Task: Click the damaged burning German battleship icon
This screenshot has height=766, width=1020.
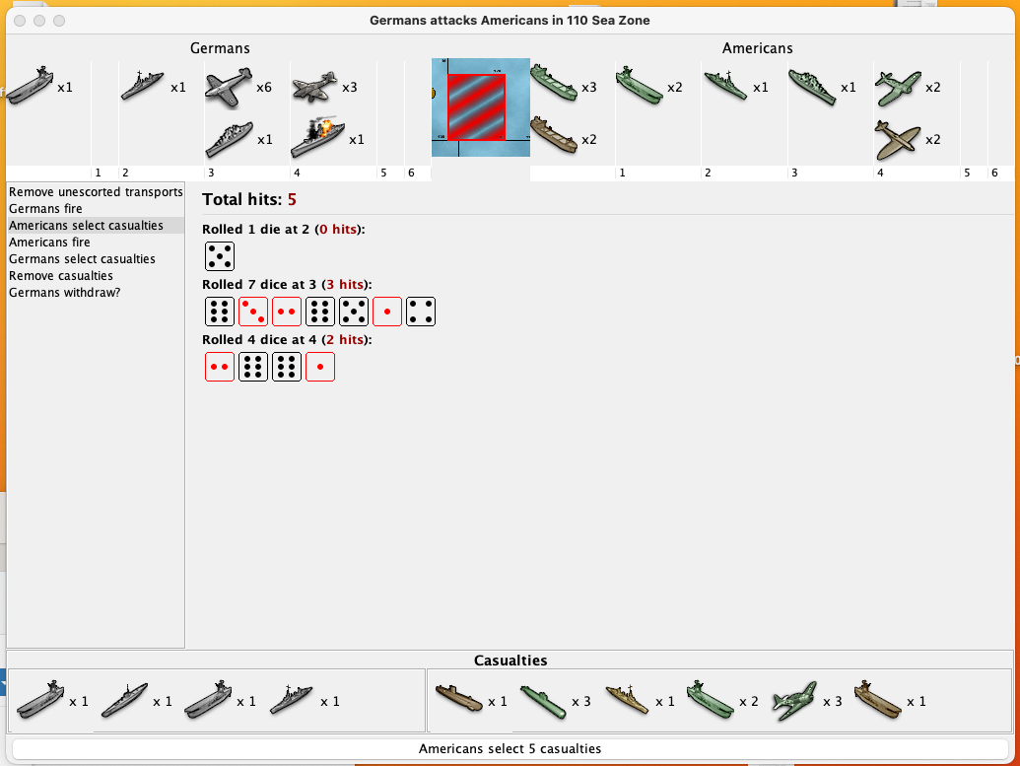Action: pos(315,139)
